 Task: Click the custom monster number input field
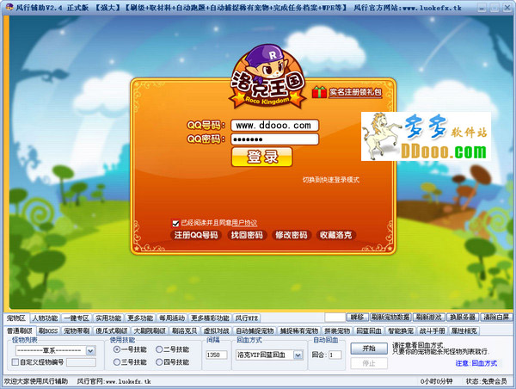(81, 362)
